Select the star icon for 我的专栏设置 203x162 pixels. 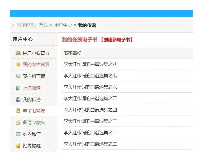pos(18,64)
